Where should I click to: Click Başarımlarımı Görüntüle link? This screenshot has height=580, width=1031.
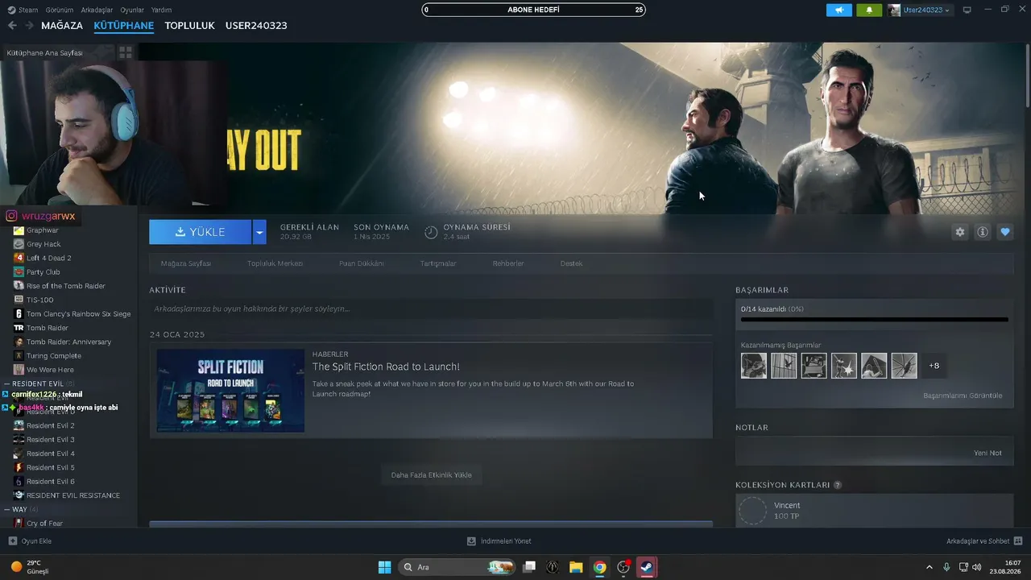coord(963,396)
